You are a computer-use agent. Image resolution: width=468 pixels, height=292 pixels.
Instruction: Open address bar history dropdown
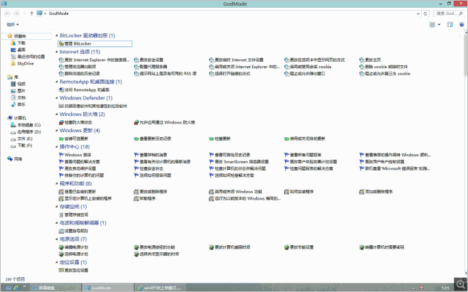[x=418, y=13]
